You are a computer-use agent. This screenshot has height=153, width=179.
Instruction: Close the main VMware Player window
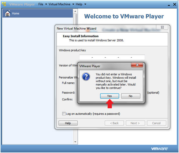[x=174, y=4]
